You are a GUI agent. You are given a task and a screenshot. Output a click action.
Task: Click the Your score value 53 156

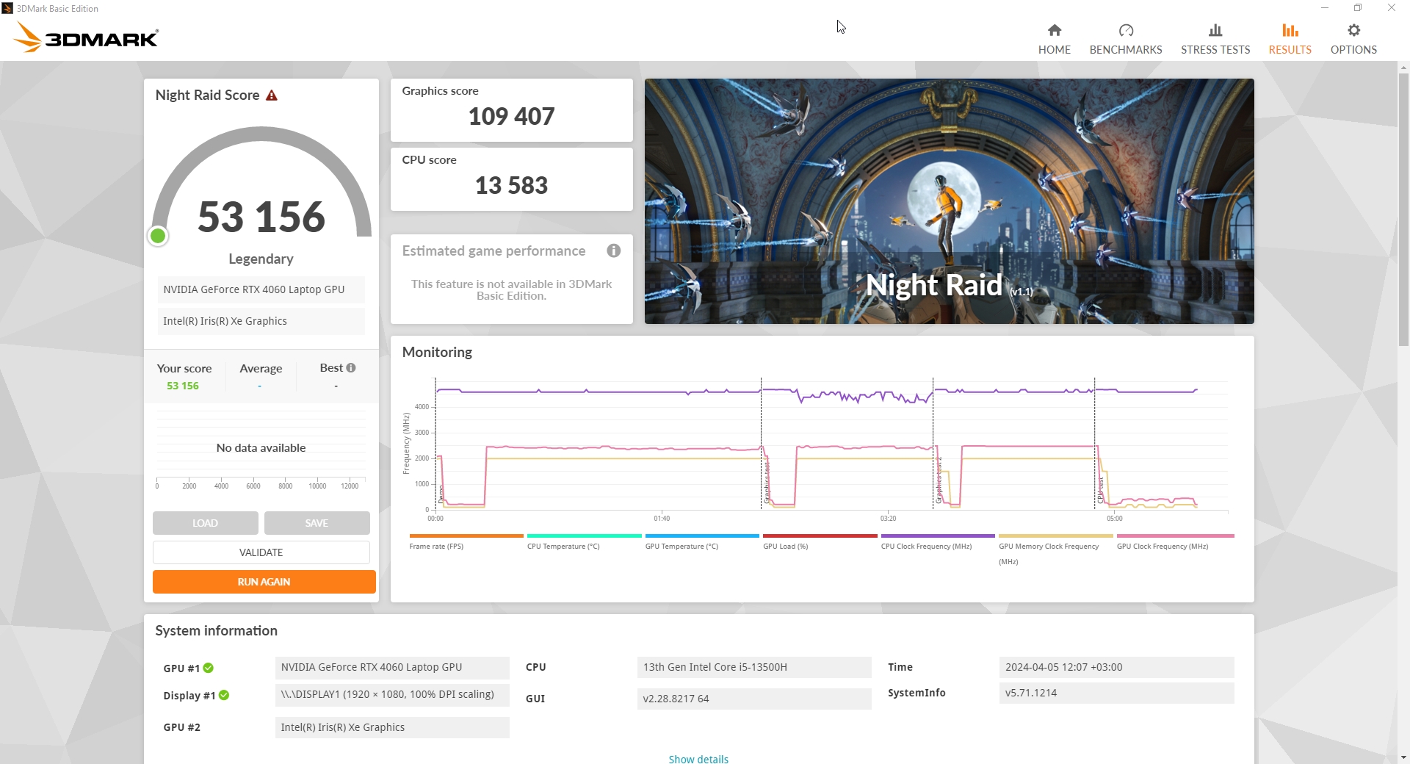click(183, 386)
